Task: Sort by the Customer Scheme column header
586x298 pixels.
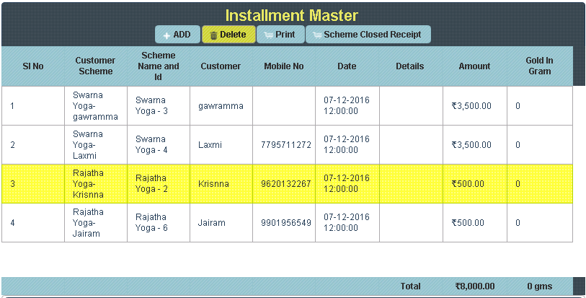Action: (95, 66)
